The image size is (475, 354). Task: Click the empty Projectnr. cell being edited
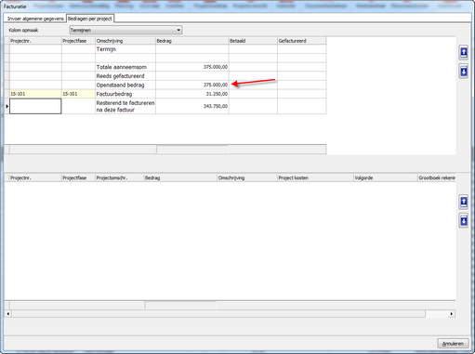coord(35,106)
